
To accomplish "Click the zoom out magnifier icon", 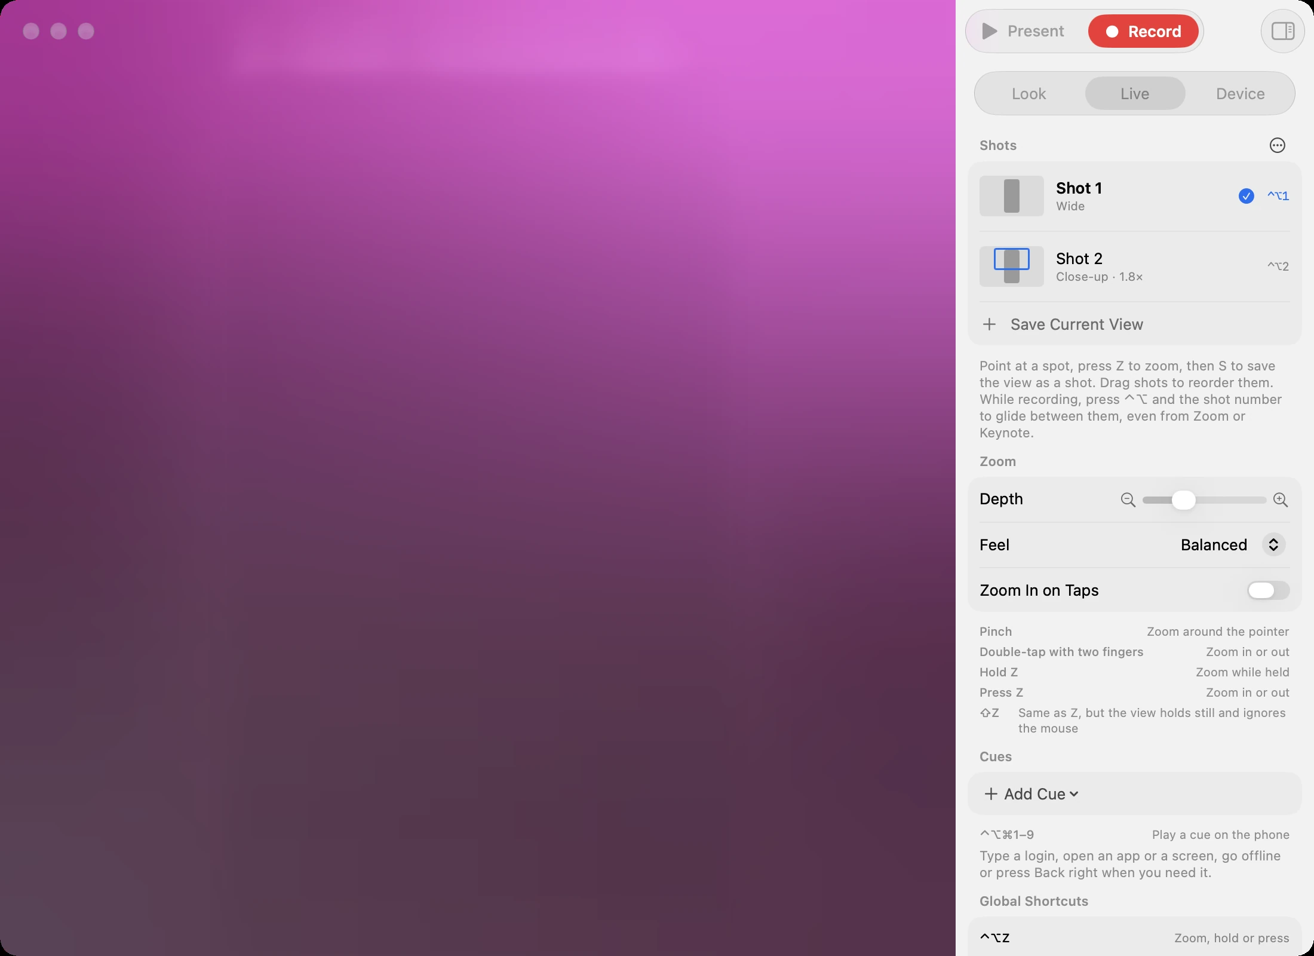I will (1128, 500).
